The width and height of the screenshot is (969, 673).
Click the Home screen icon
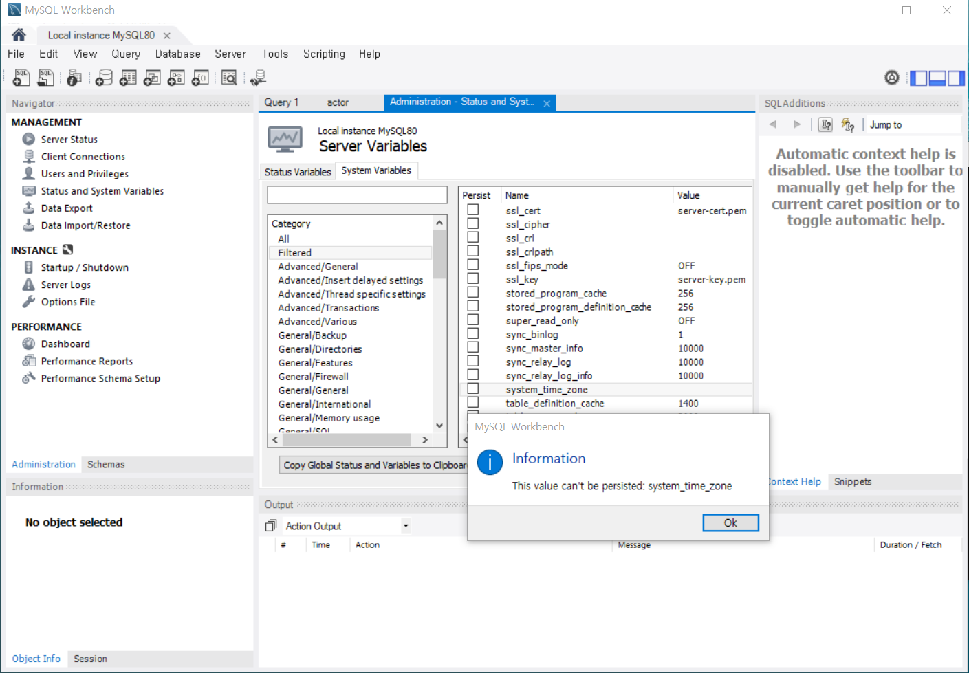(x=19, y=34)
